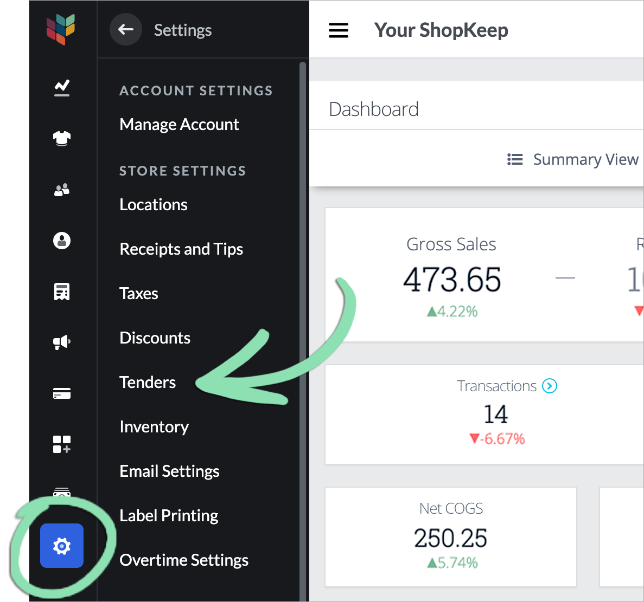This screenshot has height=602, width=644.
Task: Click the 5.74% Net COGS change
Action: pyautogui.click(x=452, y=562)
